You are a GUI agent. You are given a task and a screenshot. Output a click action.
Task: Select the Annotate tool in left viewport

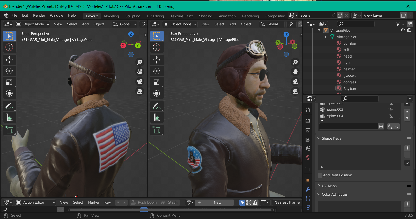(9, 106)
